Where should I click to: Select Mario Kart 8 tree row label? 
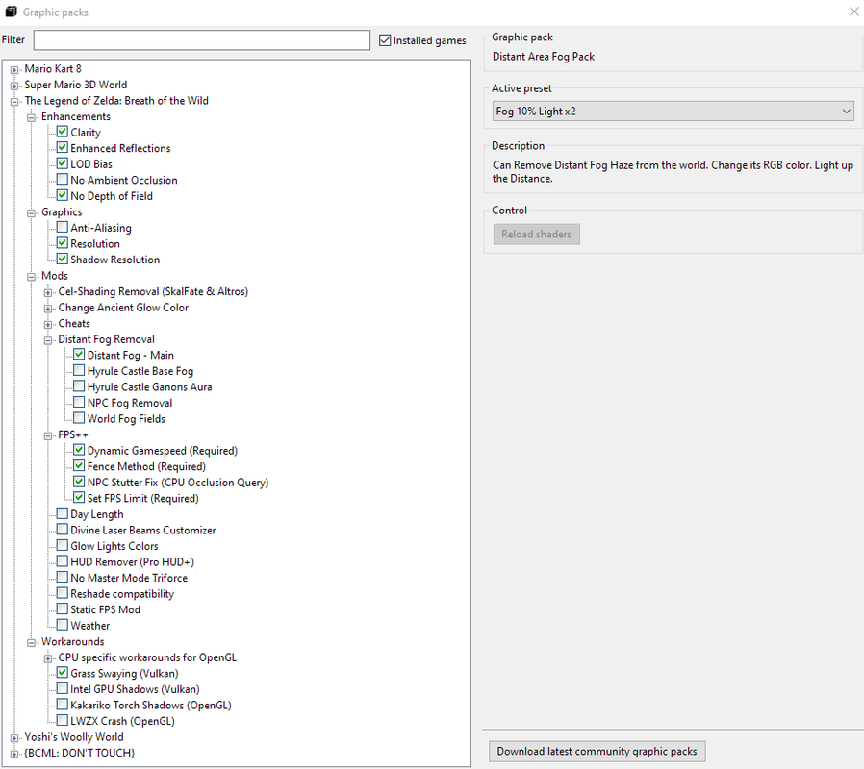point(53,69)
